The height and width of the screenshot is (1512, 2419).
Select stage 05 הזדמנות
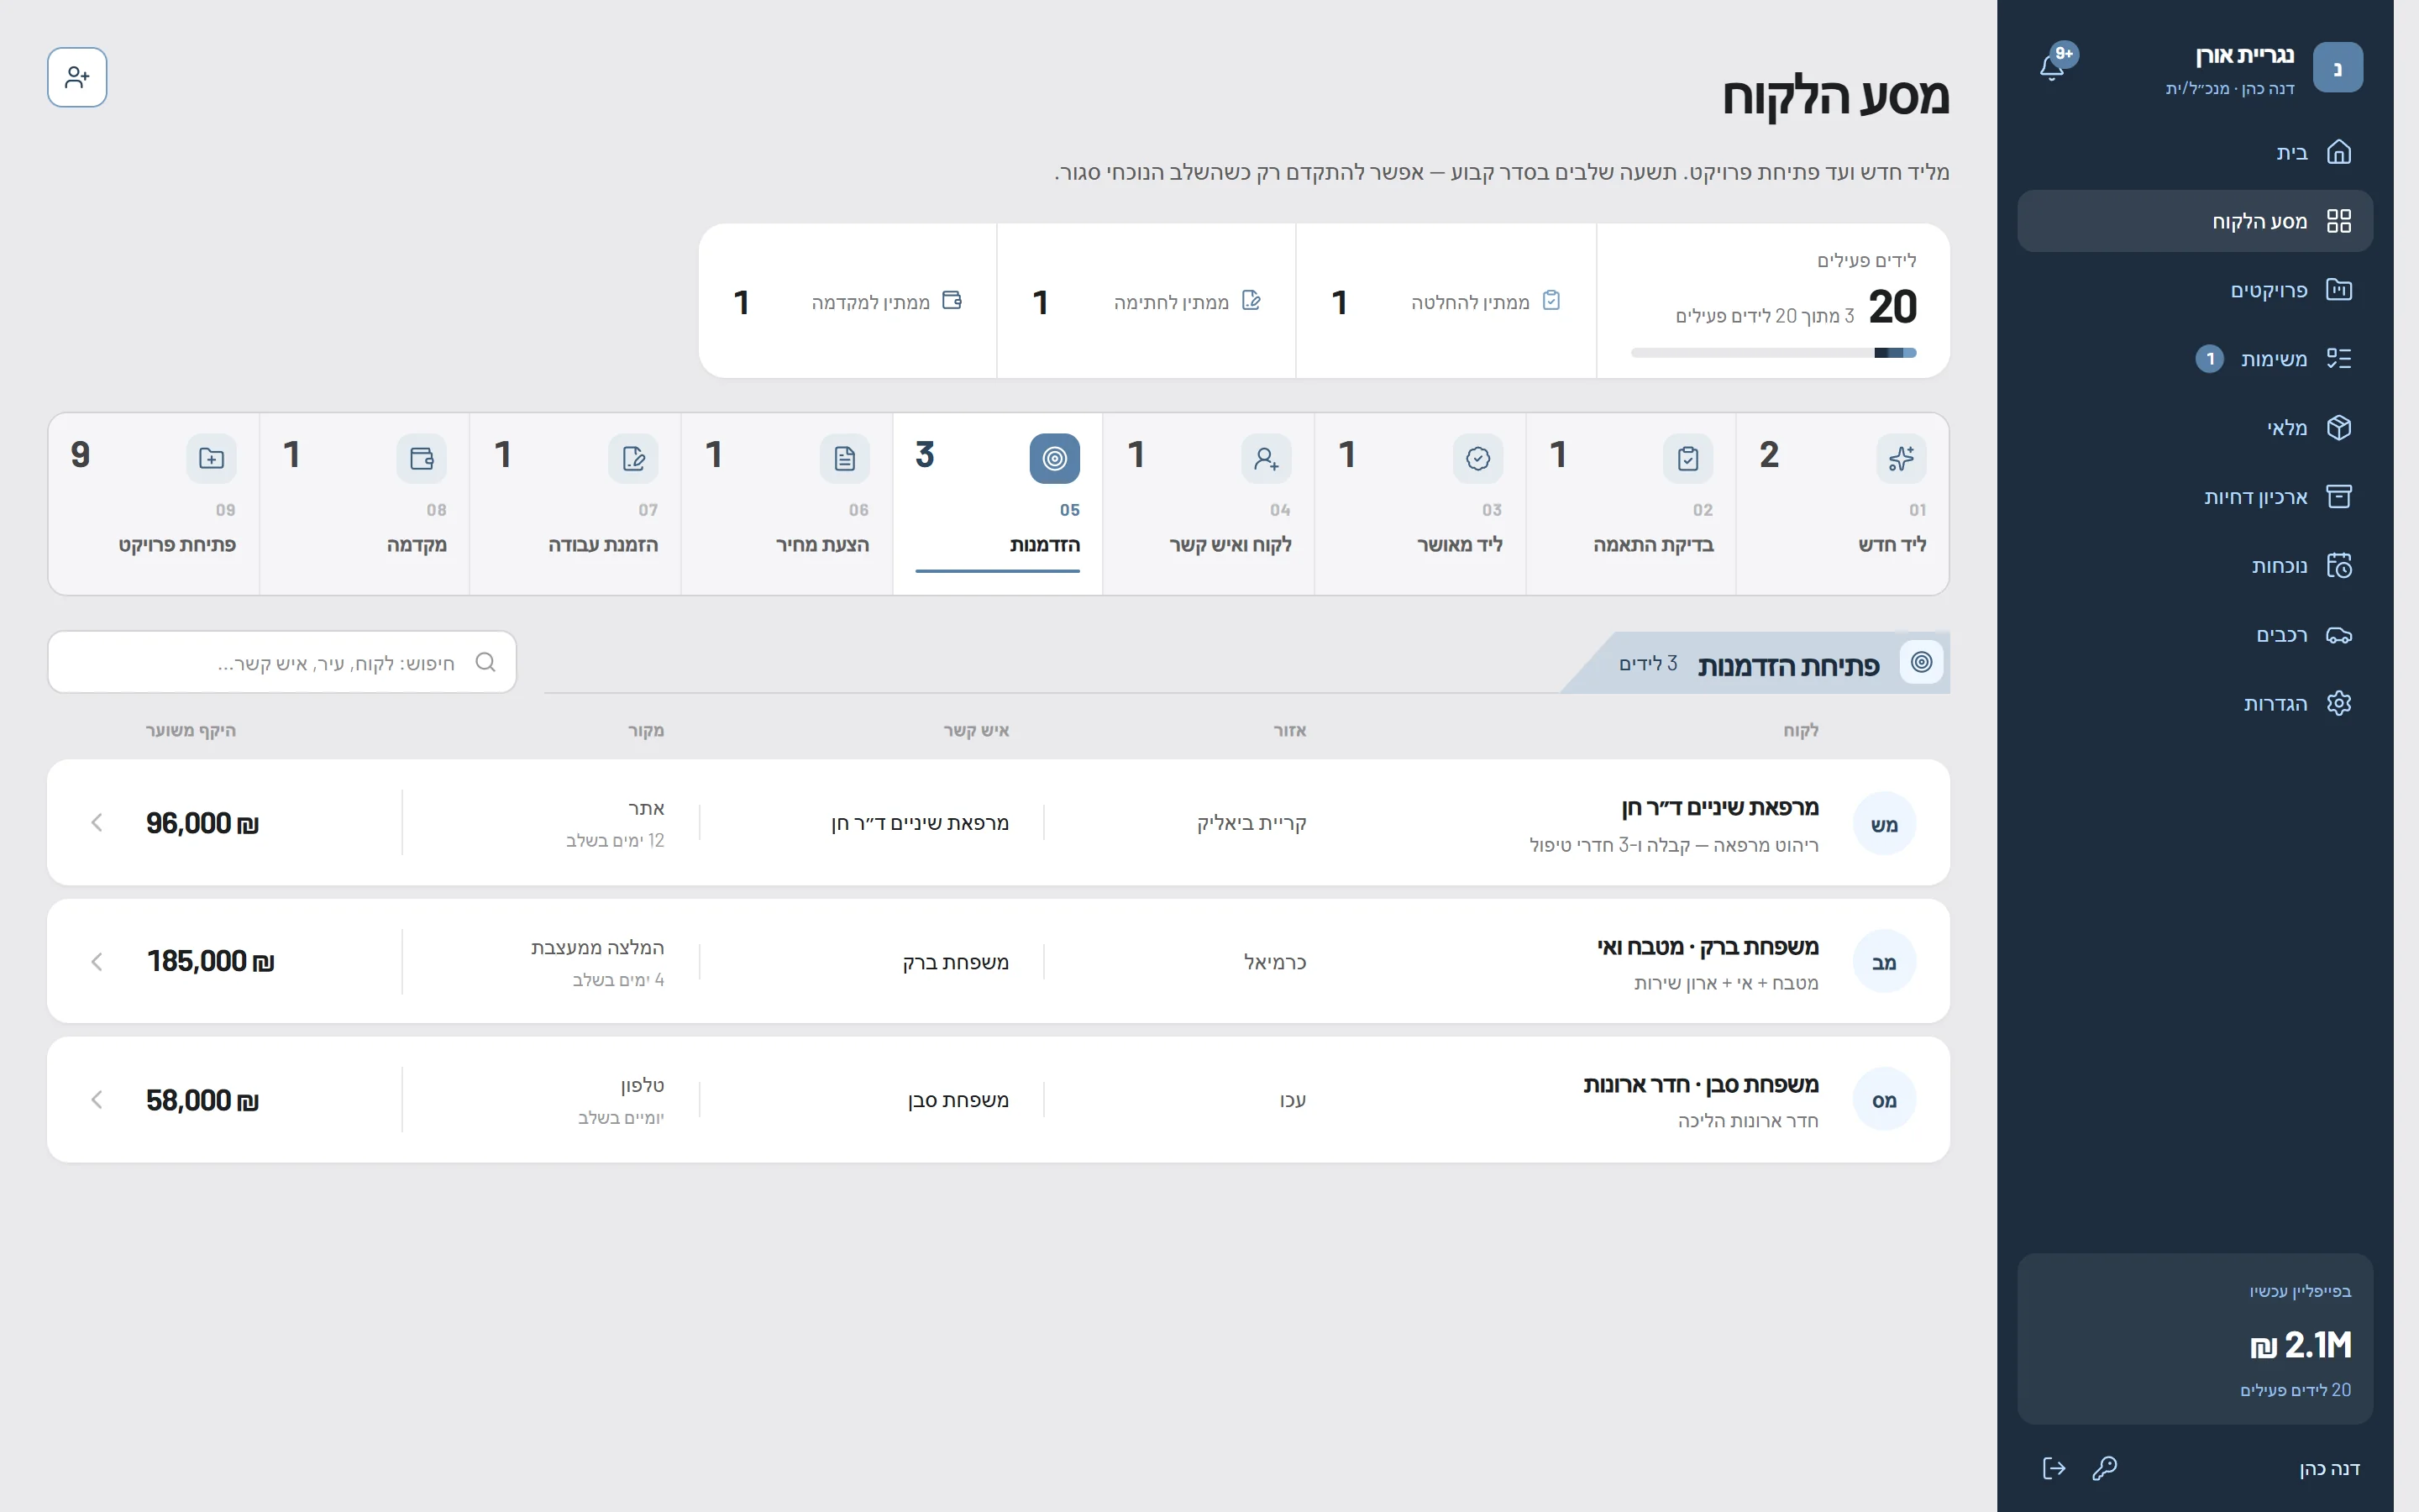tap(998, 504)
